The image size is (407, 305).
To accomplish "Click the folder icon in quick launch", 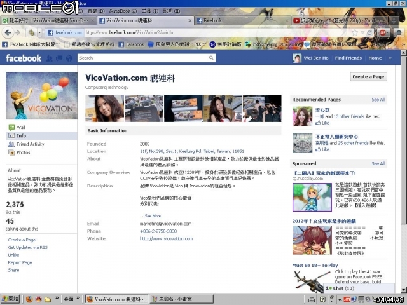I will (x=48, y=299).
